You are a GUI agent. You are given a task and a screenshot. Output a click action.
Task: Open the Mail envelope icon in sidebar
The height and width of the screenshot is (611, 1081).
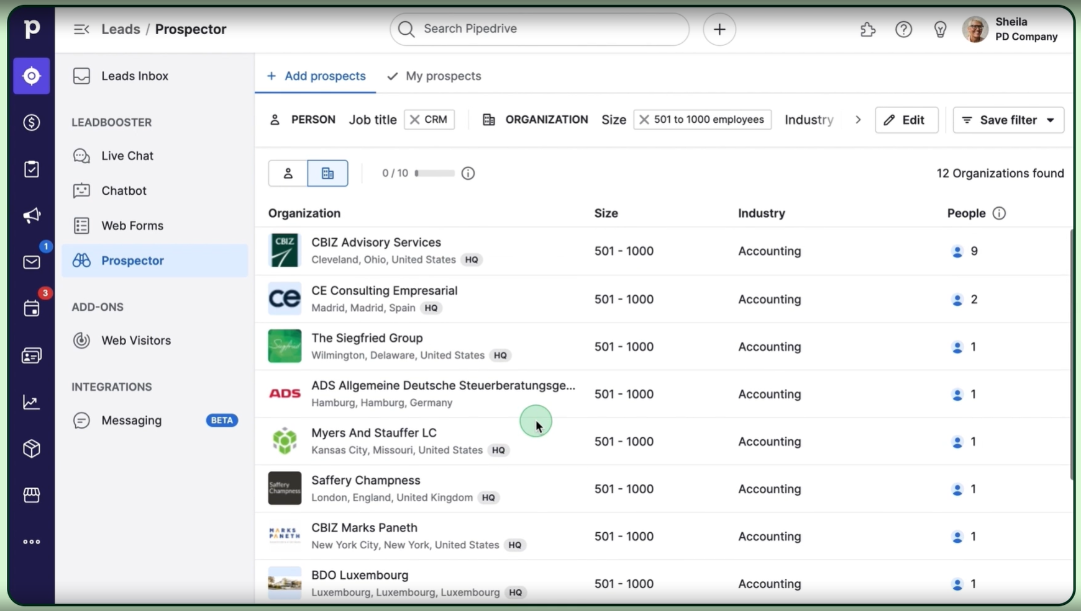[32, 262]
